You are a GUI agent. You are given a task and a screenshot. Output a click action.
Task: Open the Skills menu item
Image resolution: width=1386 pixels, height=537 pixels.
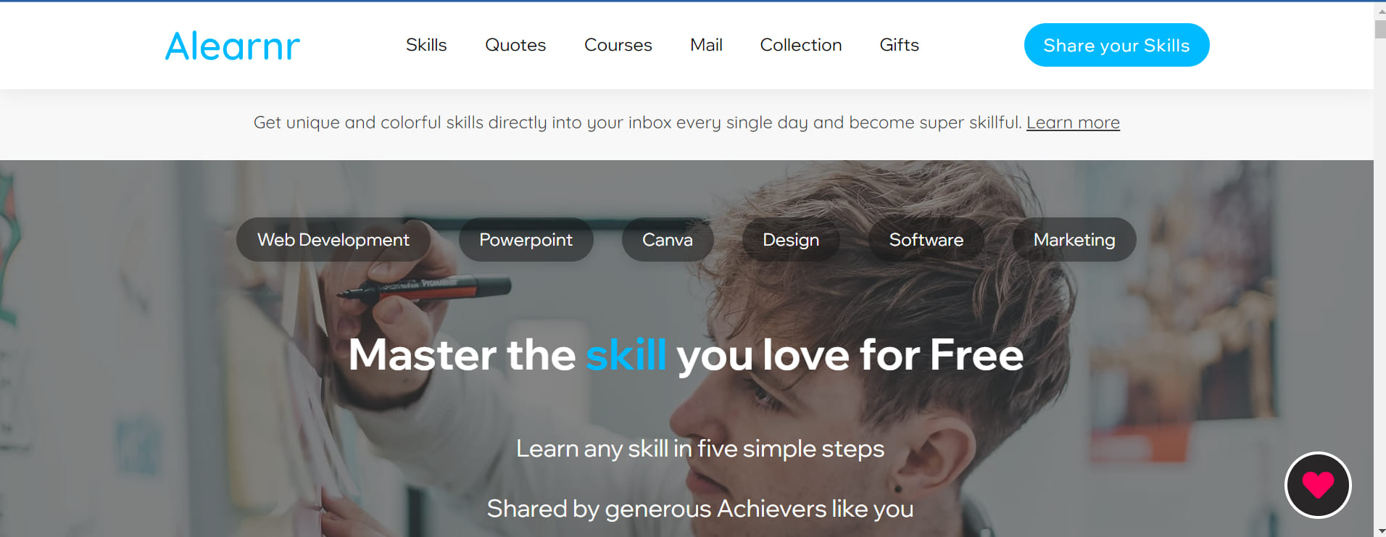(426, 45)
